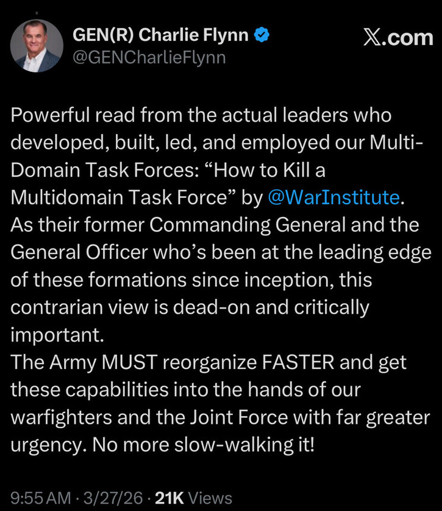This screenshot has width=442, height=511.
Task: Open Charlie Flynn's profile photo
Action: coord(37,46)
